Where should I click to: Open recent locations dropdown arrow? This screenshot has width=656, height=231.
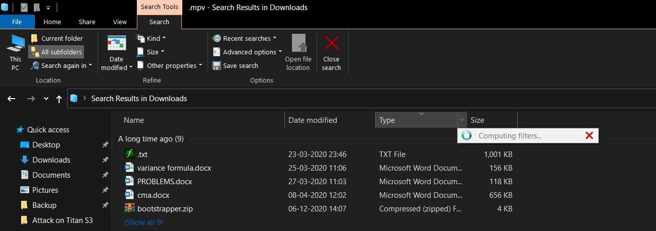click(x=46, y=99)
